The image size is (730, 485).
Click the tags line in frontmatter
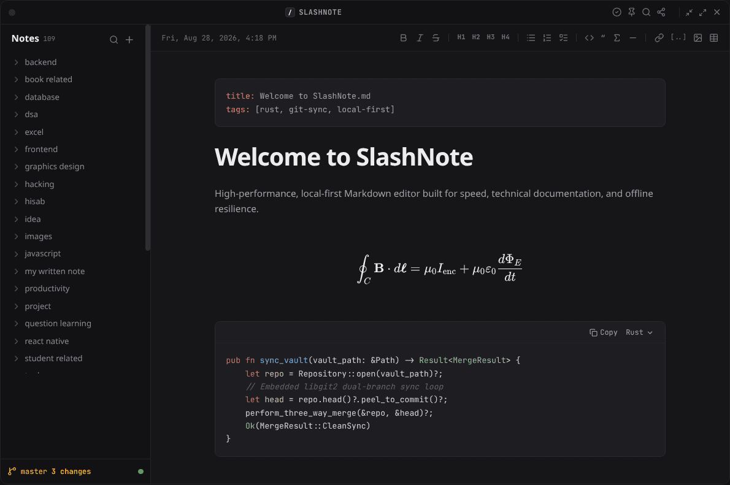click(x=310, y=109)
